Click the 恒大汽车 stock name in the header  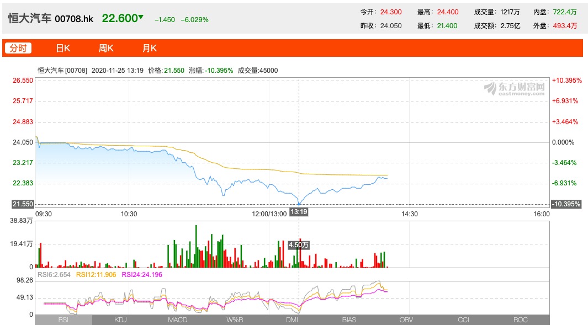pyautogui.click(x=30, y=18)
